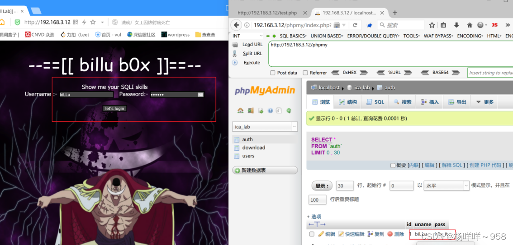Click the lightning bolt icon in left browser
513x245 pixels.
(x=84, y=22)
